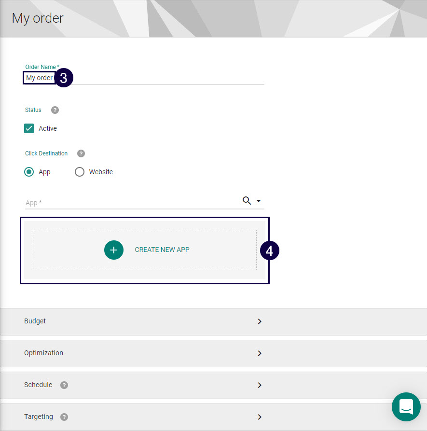427x431 pixels.
Task: Expand the Schedule section chevron
Action: pyautogui.click(x=260, y=385)
